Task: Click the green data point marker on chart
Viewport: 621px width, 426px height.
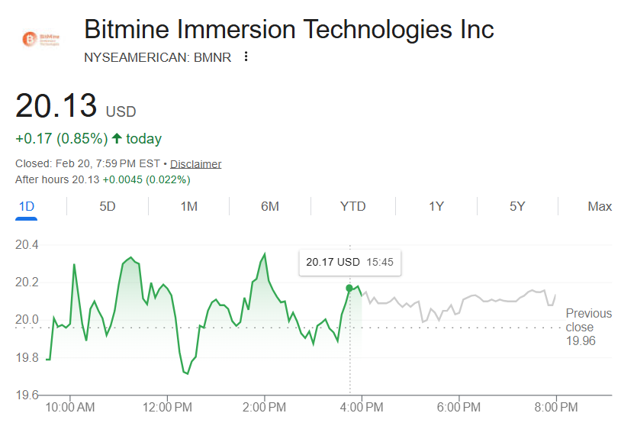Action: pos(349,288)
